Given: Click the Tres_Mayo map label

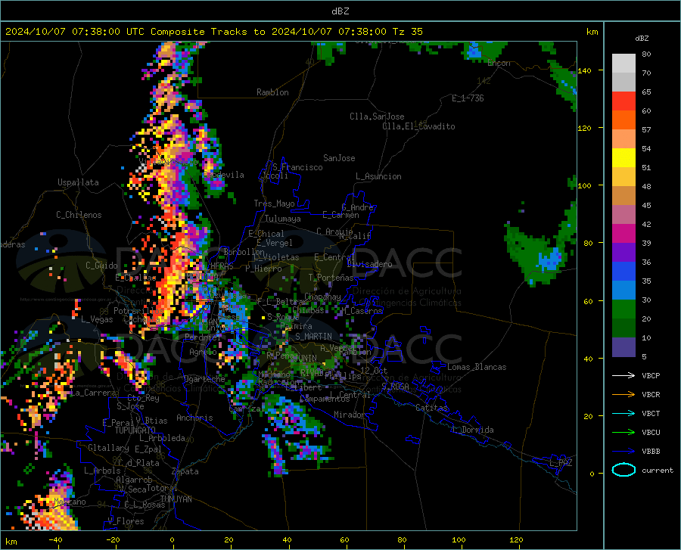Looking at the screenshot, I should (274, 204).
